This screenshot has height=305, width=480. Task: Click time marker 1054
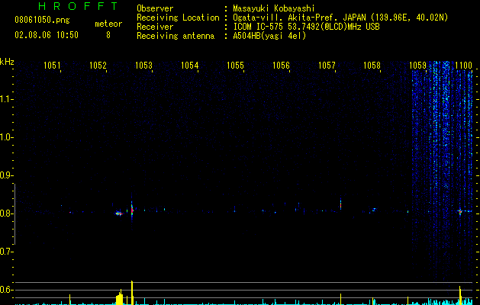pos(189,66)
